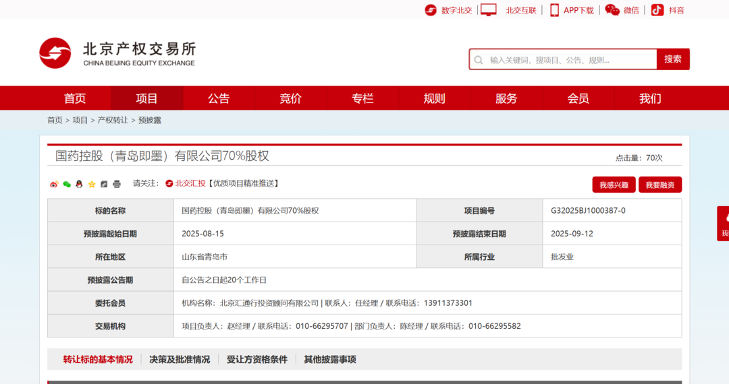729x384 pixels.
Task: Click the 搜索 search button
Action: coord(673,59)
